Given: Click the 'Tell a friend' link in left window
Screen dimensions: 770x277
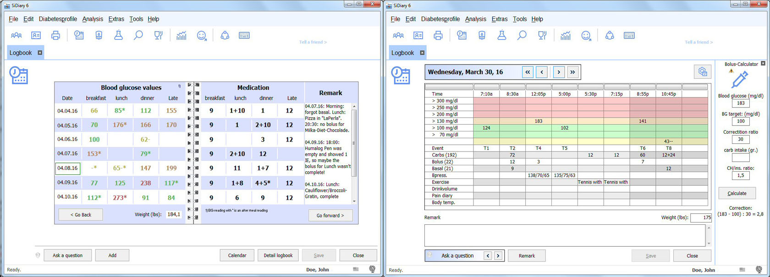Looking at the screenshot, I should (x=313, y=42).
